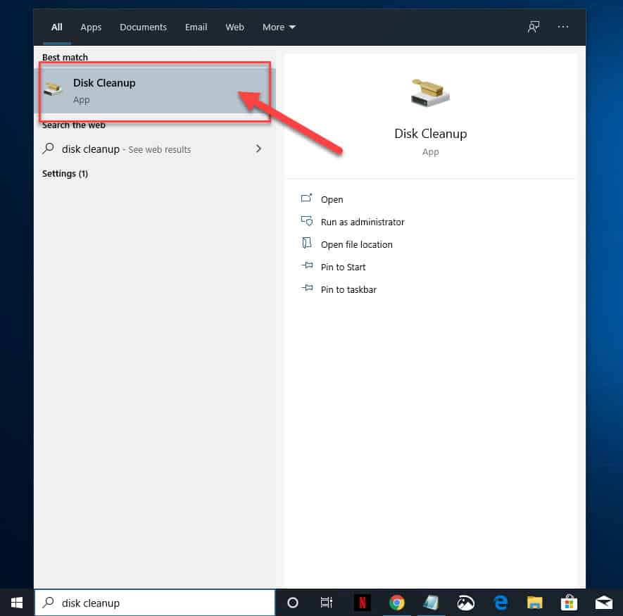Open Task View on the taskbar
The width and height of the screenshot is (623, 616).
point(326,603)
